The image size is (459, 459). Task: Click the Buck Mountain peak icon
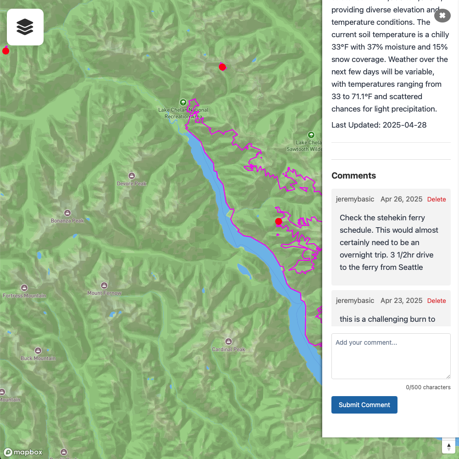click(38, 350)
